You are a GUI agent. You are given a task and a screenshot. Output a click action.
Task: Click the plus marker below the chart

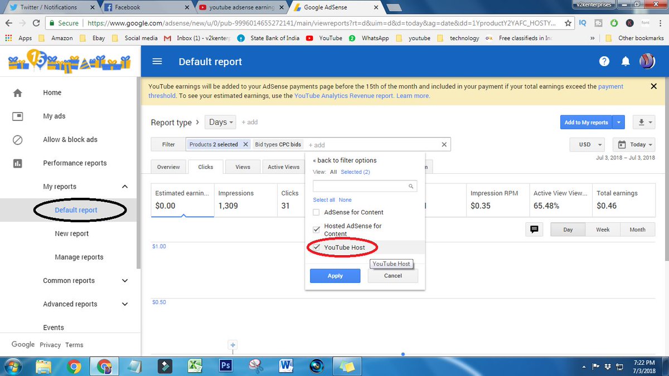[233, 345]
